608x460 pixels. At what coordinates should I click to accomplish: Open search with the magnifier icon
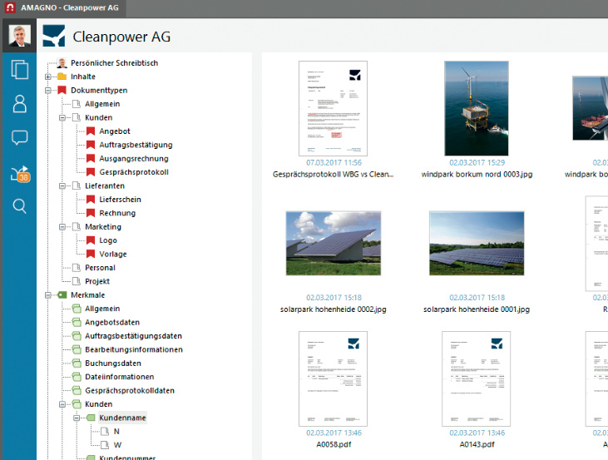18,206
